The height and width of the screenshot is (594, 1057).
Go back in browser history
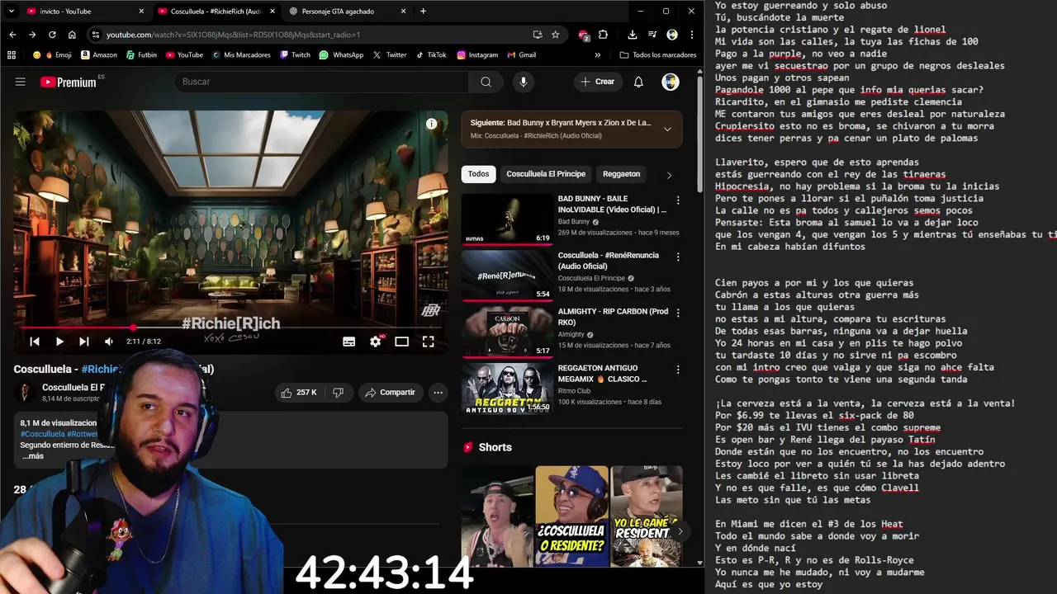pos(12,35)
